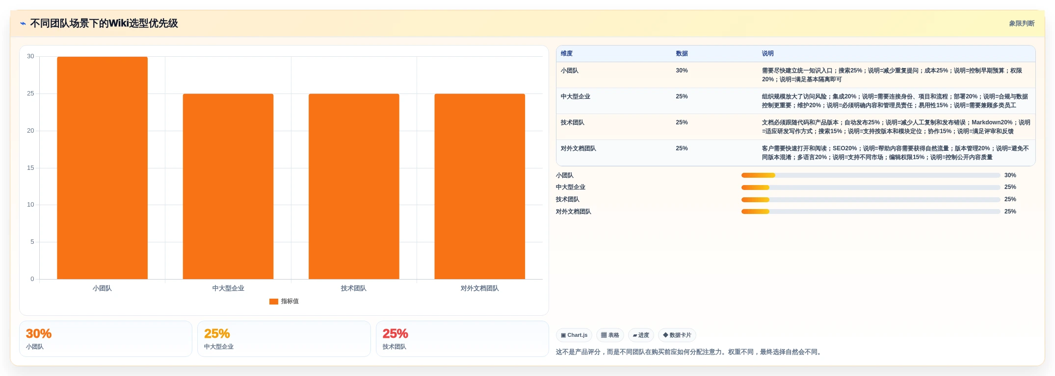Click the 维度 column header
The width and height of the screenshot is (1055, 376).
point(567,53)
